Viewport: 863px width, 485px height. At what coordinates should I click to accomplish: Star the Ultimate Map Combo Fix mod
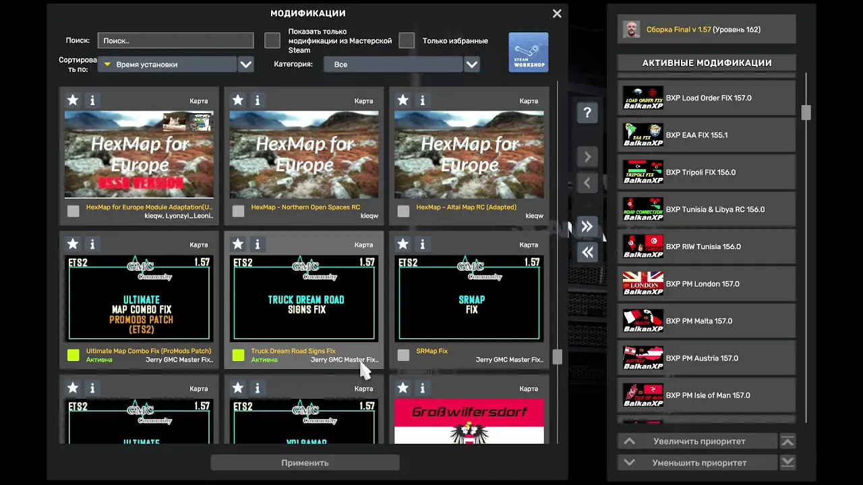[73, 244]
